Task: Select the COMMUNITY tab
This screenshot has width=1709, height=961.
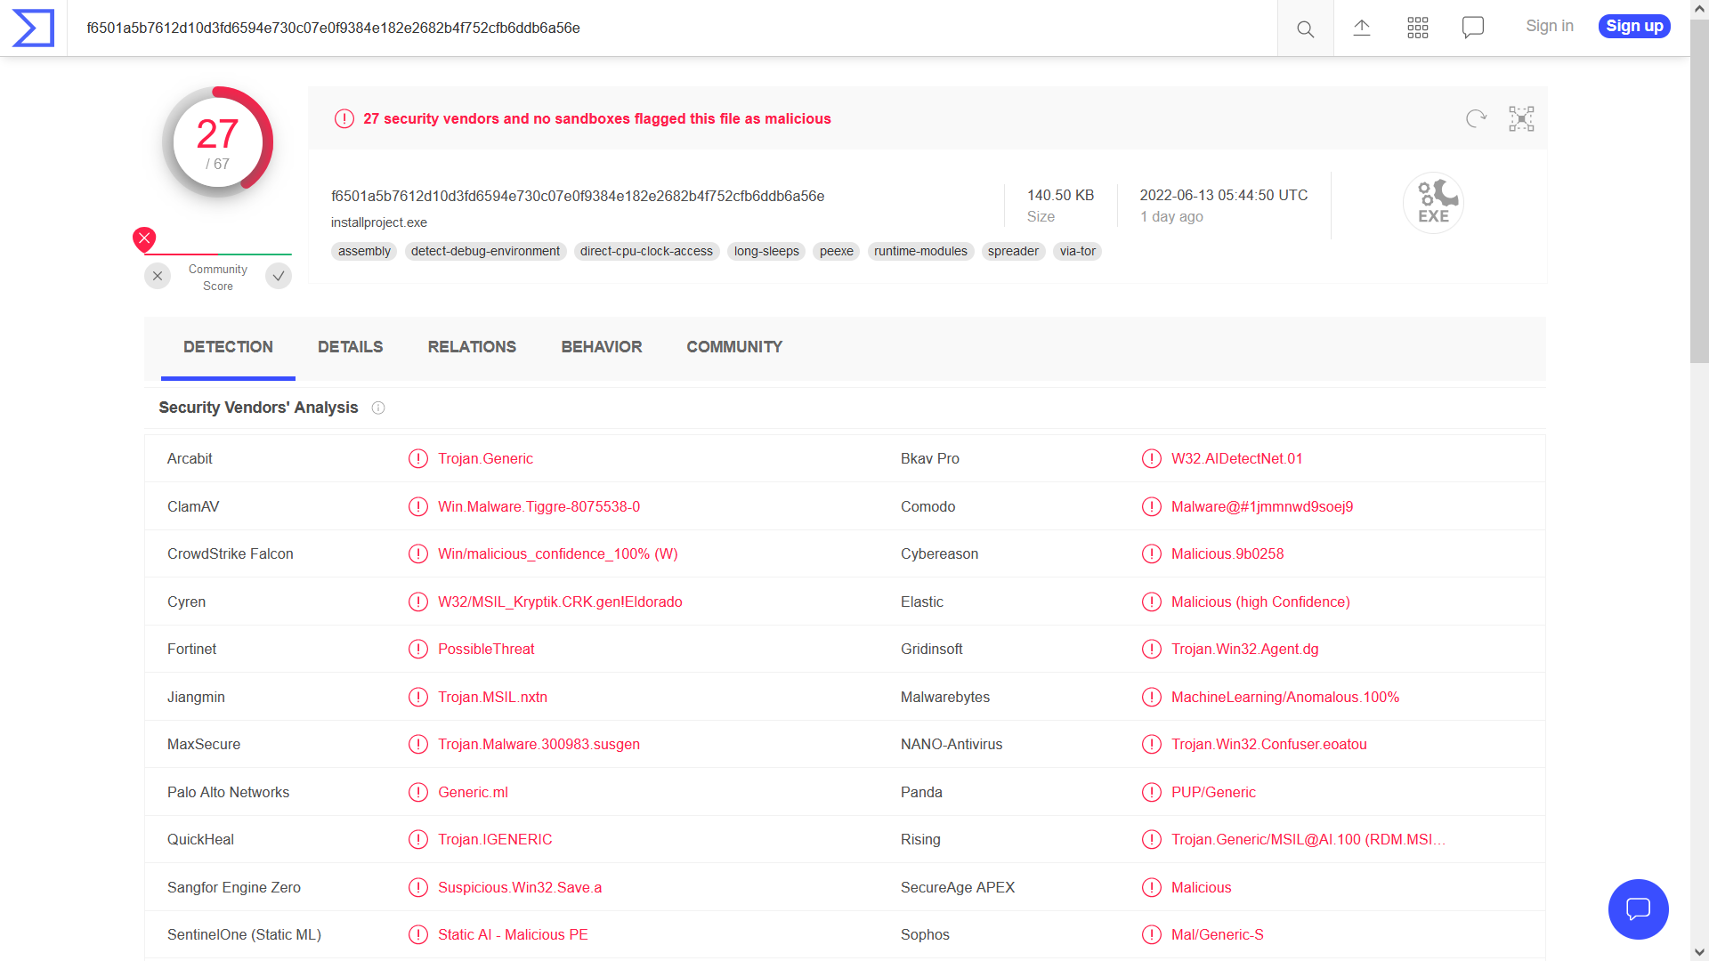Action: click(734, 347)
